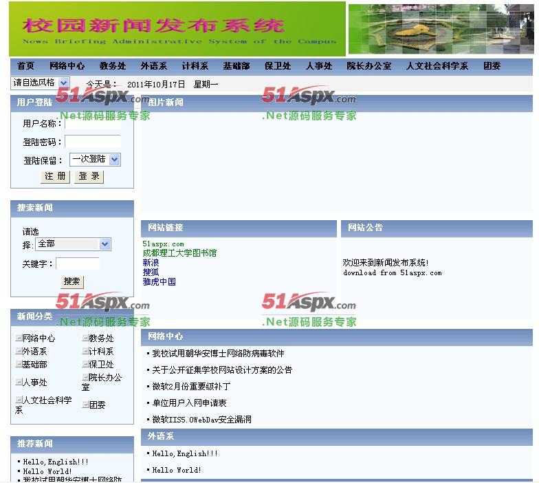Click the 外语系 news section header
Viewport: 539px width, 483px height.
pyautogui.click(x=337, y=437)
